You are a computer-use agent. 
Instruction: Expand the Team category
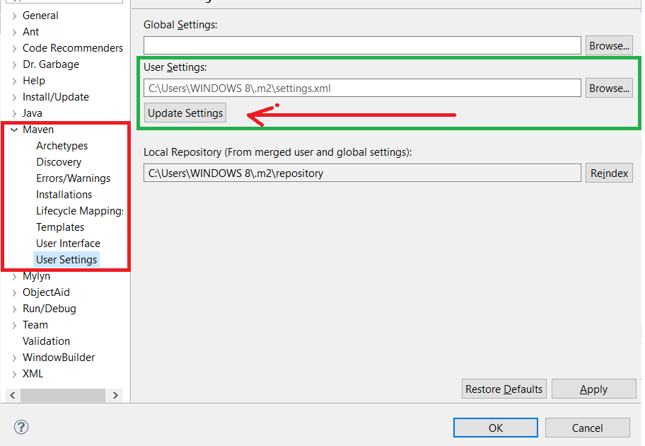click(x=16, y=324)
